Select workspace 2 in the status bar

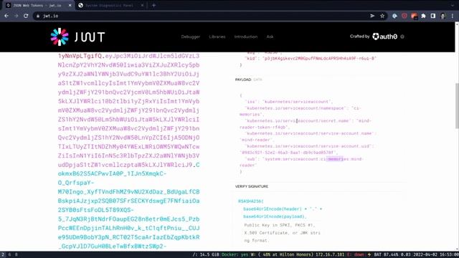point(3,255)
